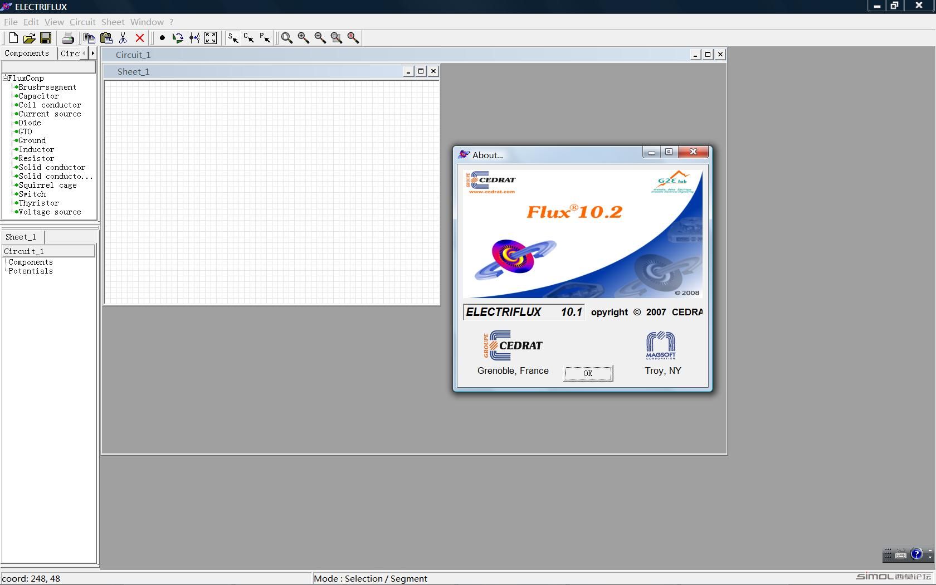Select Components node under Circuit_1
936x585 pixels.
point(31,262)
